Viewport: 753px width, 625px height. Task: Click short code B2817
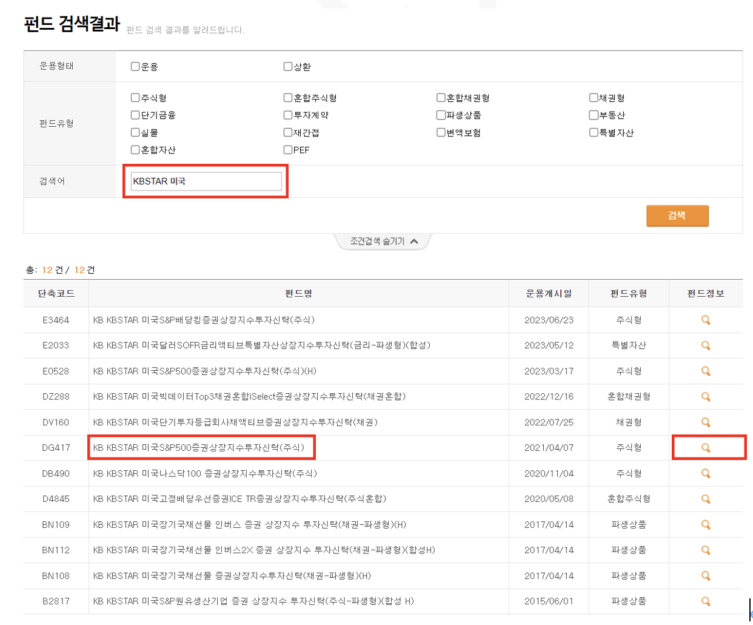[x=56, y=601]
